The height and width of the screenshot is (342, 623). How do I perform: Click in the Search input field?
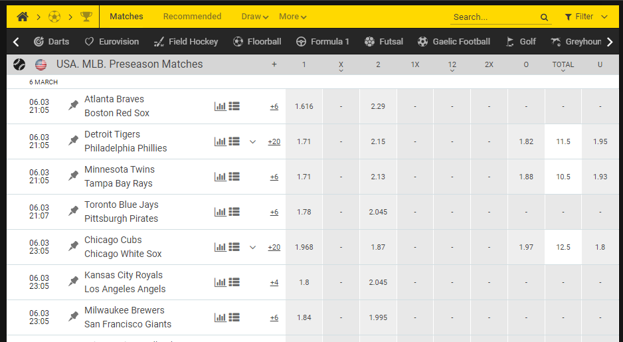(495, 17)
